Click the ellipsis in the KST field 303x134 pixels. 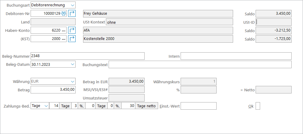(64, 39)
